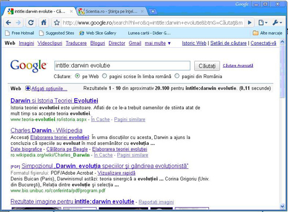Reload the page with refresh icon

(x=31, y=23)
